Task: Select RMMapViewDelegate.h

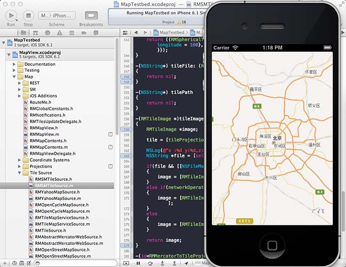Action: tap(53, 154)
